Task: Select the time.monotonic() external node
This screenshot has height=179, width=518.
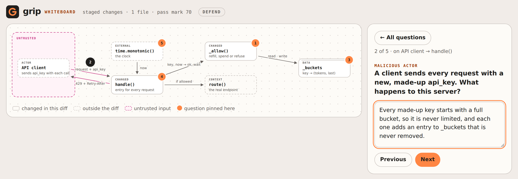Action: click(x=137, y=51)
